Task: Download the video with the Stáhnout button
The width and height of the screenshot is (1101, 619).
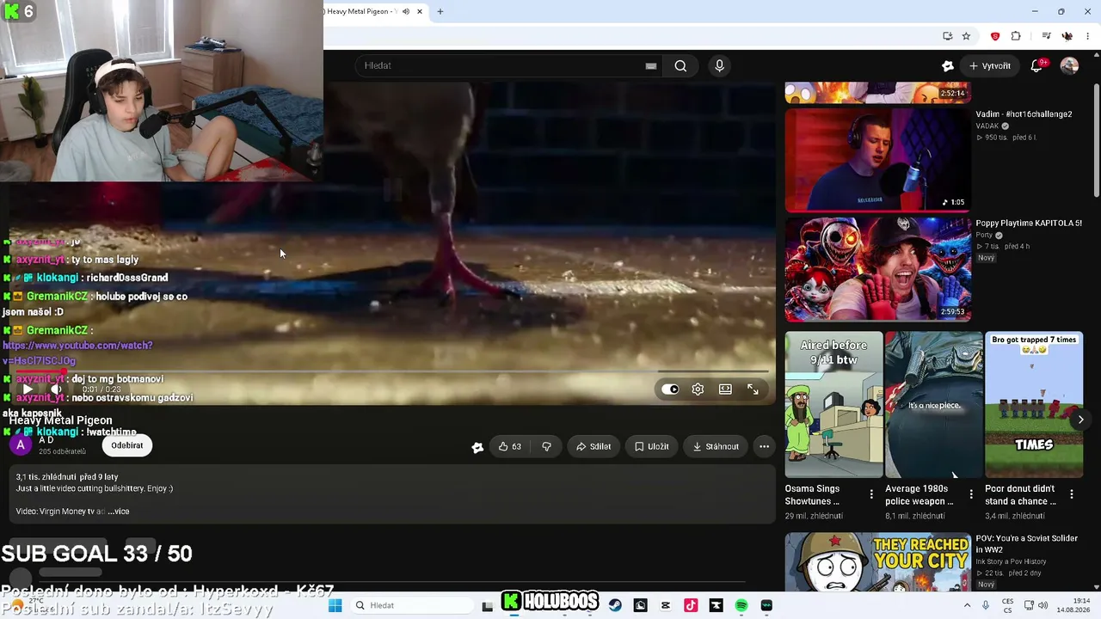Action: click(x=716, y=446)
